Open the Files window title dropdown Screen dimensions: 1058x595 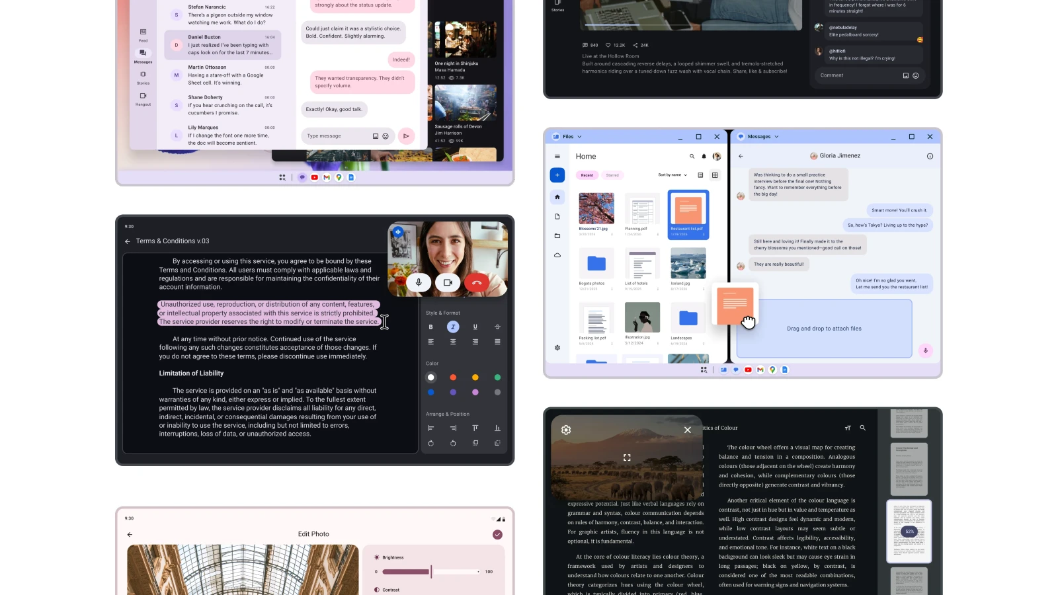pos(579,137)
